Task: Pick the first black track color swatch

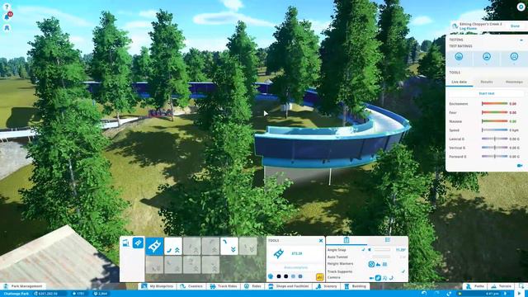Action: [x=279, y=276]
